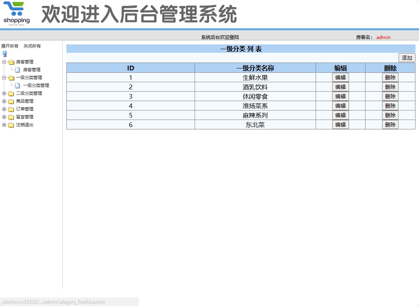Screen dimensions: 419x306
Task: Click the 关闭所有 link
Action: [32, 46]
